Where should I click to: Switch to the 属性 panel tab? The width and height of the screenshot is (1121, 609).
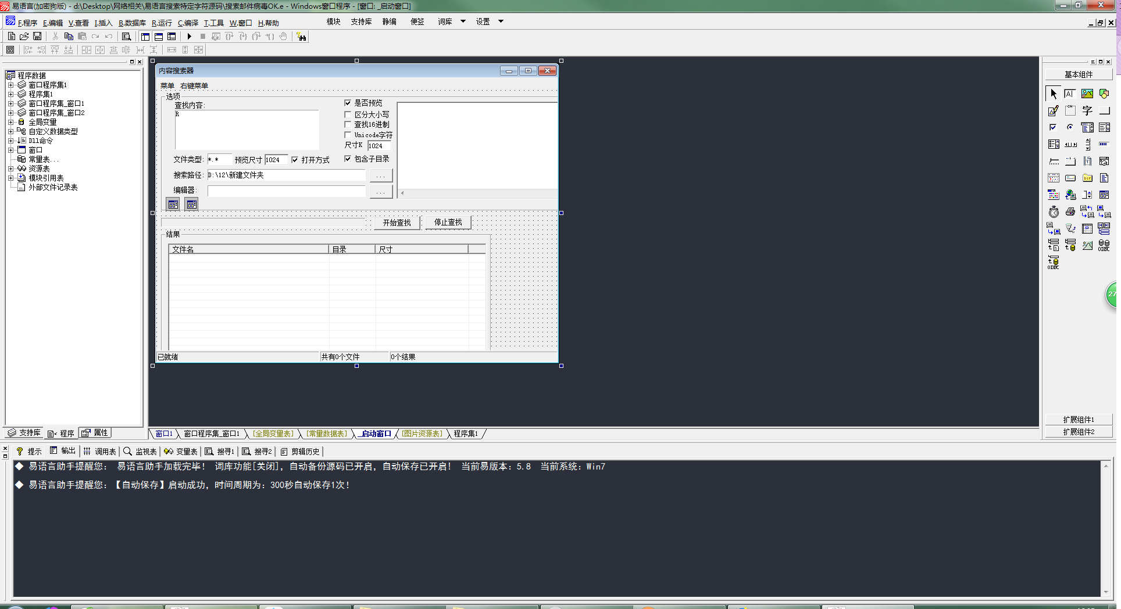(95, 433)
